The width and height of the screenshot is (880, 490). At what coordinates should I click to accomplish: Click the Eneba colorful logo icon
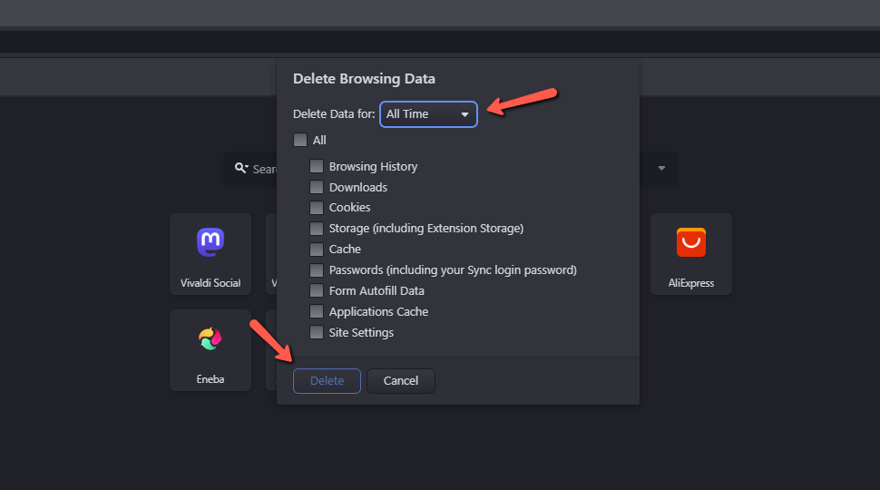210,338
